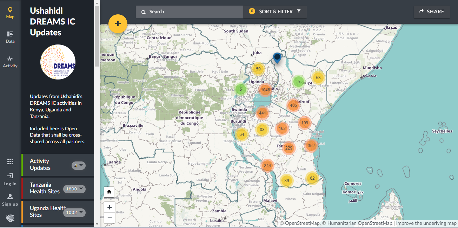Open the Sort & Filter dropdown
Viewport: 458px width, 228px height.
coord(275,12)
